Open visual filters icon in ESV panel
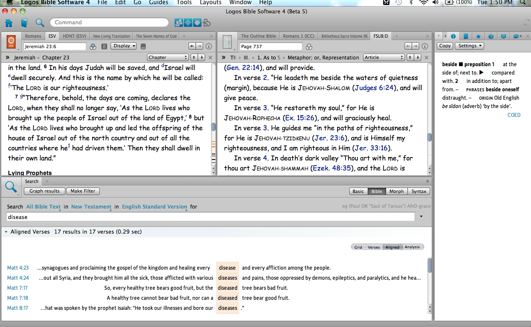The width and height of the screenshot is (531, 327). tap(93, 46)
